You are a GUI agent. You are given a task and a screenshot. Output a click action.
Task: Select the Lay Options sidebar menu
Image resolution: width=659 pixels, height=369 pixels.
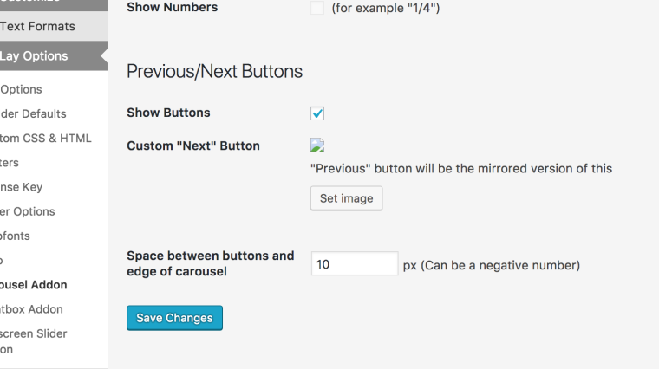point(35,56)
